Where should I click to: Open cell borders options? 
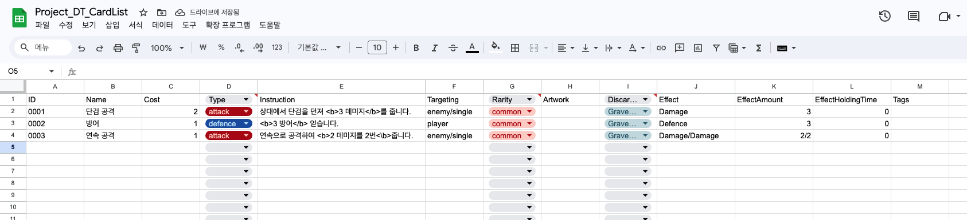[x=515, y=48]
